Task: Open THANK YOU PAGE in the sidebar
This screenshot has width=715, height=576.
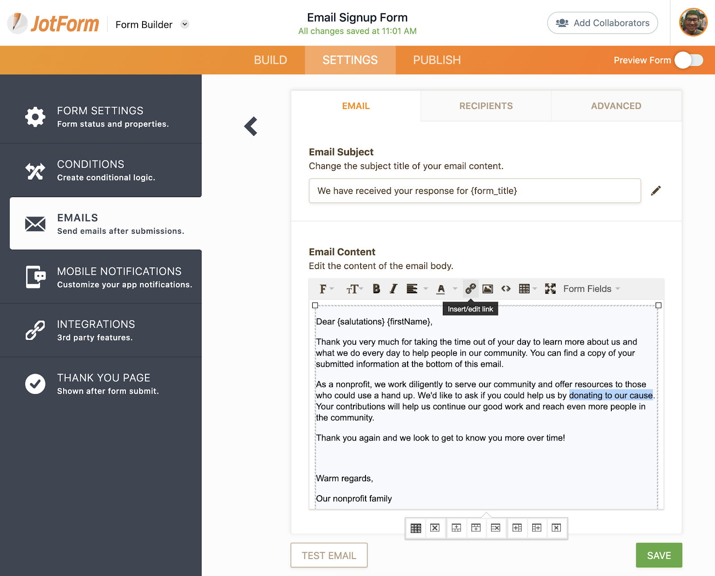Action: click(x=101, y=384)
